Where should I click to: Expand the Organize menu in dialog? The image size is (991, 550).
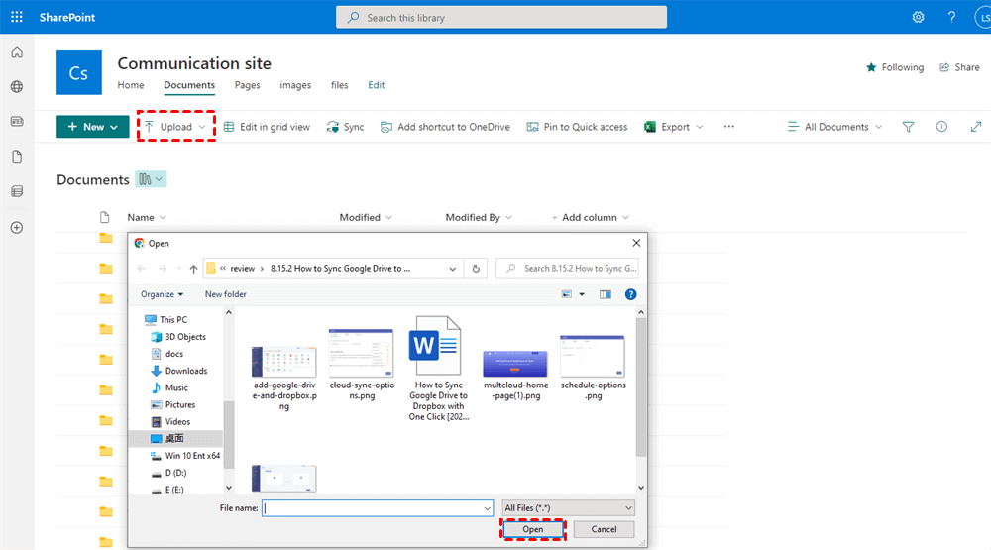click(x=163, y=294)
